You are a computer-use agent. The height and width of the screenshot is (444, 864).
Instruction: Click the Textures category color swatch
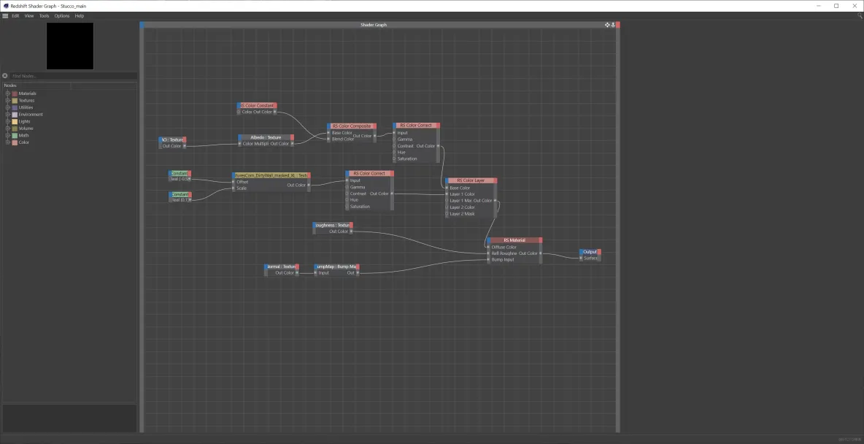15,100
